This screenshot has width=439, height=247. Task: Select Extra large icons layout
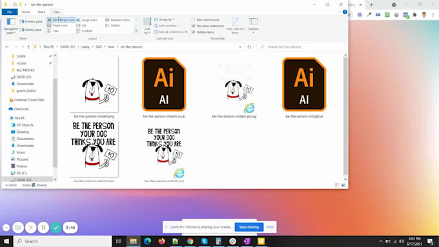point(61,20)
